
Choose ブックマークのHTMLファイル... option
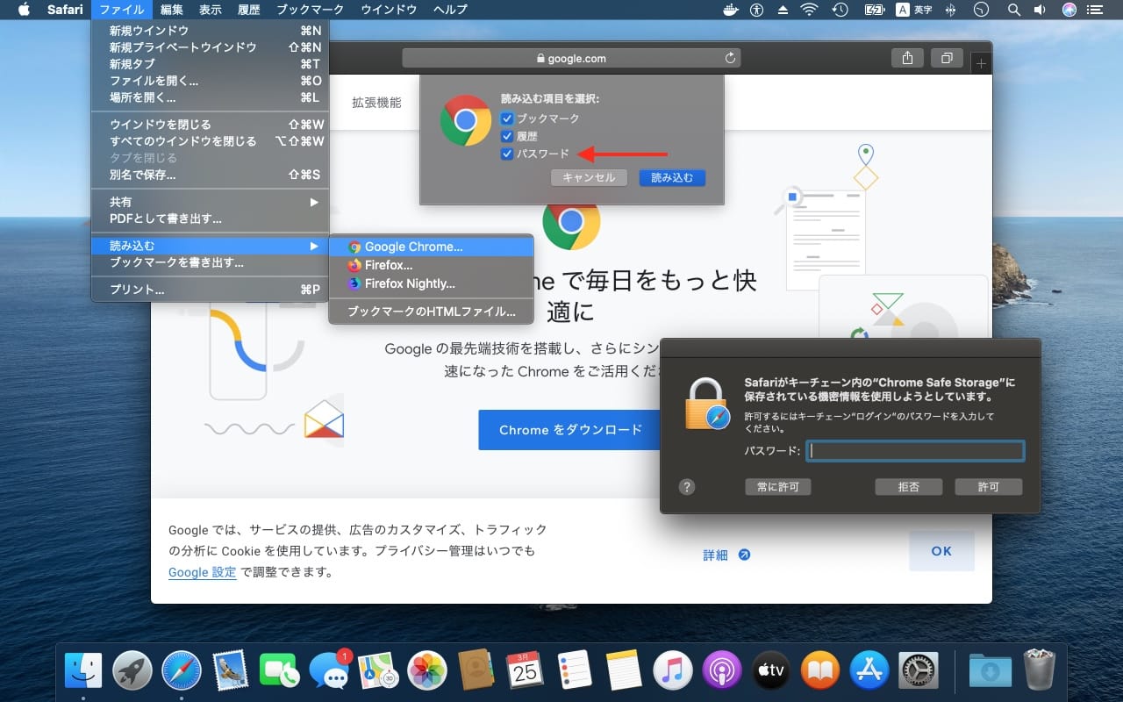[431, 312]
